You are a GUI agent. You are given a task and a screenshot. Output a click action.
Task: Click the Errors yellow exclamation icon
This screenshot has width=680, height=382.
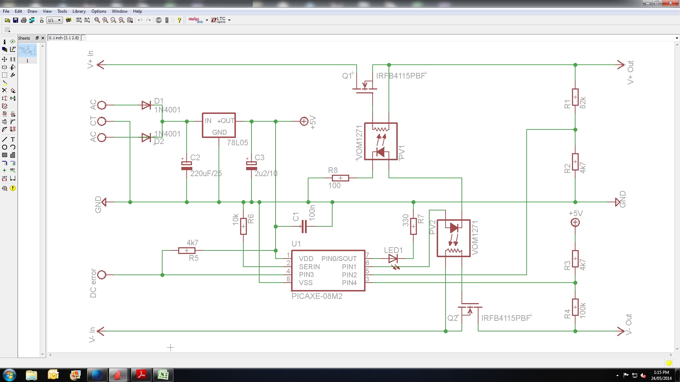pyautogui.click(x=13, y=188)
